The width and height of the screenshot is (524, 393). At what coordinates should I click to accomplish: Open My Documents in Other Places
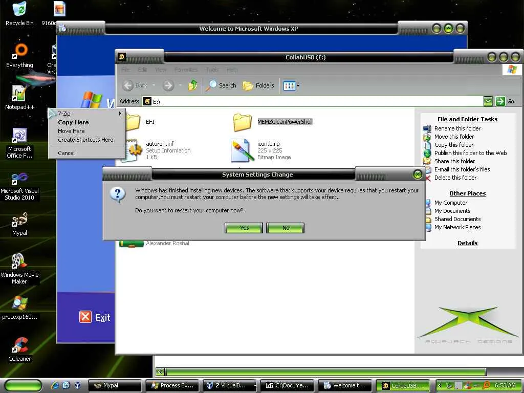(x=452, y=211)
